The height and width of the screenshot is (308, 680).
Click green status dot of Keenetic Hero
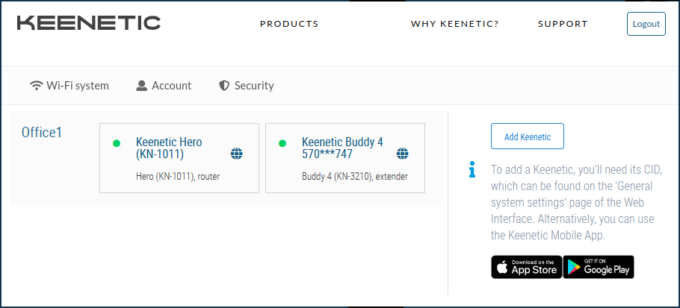click(117, 143)
